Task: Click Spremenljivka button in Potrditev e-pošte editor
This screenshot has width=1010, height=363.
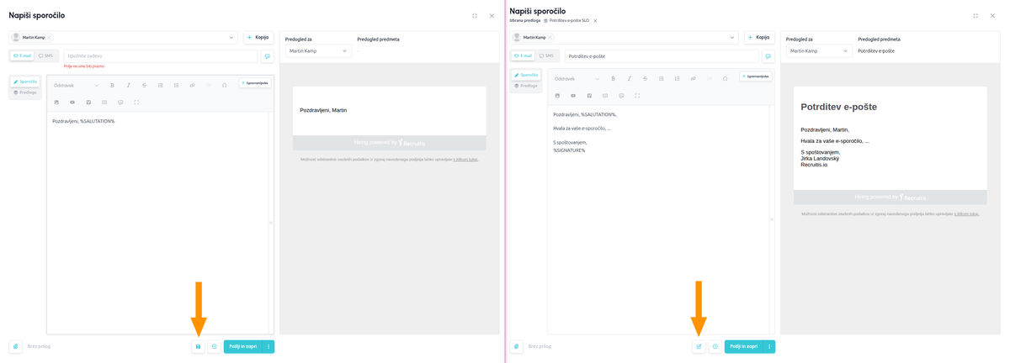Action: tap(756, 76)
